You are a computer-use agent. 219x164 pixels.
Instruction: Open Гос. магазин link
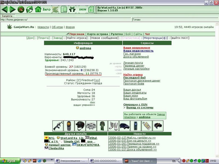(x=132, y=54)
